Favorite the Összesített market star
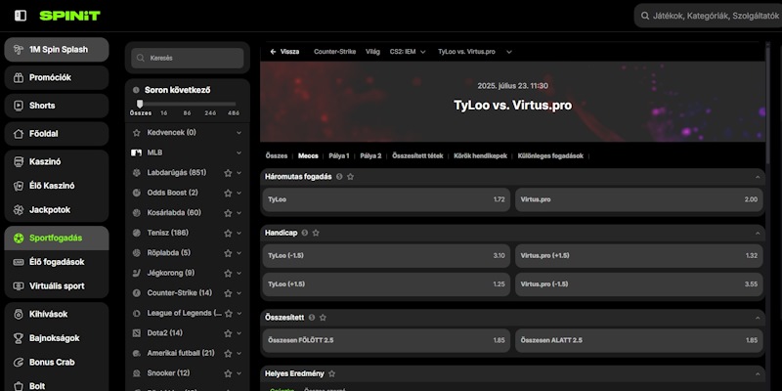The height and width of the screenshot is (391, 782). pos(323,317)
